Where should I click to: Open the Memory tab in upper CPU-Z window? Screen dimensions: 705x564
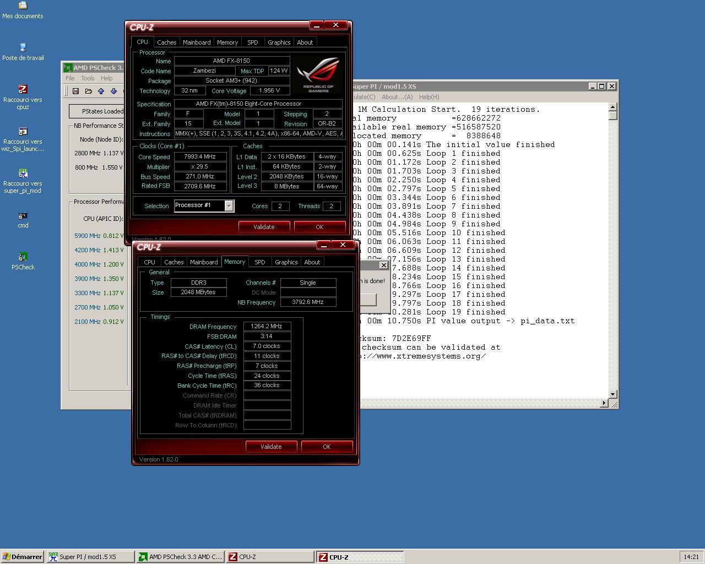tap(227, 42)
